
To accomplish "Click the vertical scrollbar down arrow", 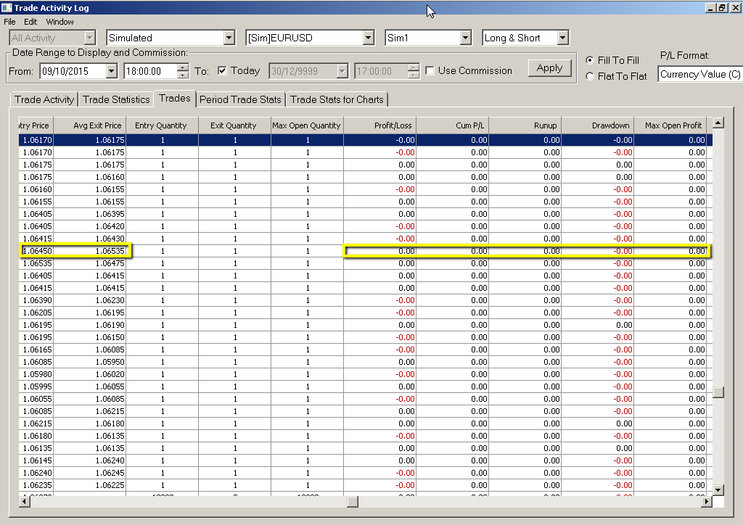I will pyautogui.click(x=718, y=489).
